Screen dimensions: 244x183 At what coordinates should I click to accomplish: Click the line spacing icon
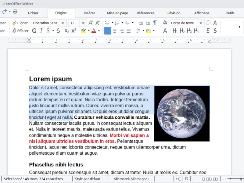coord(138,31)
